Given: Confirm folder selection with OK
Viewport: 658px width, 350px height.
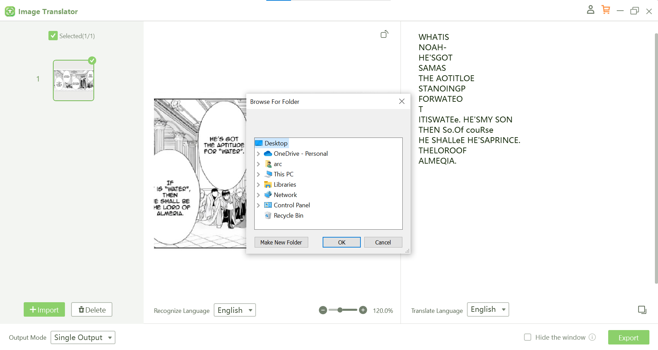Looking at the screenshot, I should click(341, 242).
